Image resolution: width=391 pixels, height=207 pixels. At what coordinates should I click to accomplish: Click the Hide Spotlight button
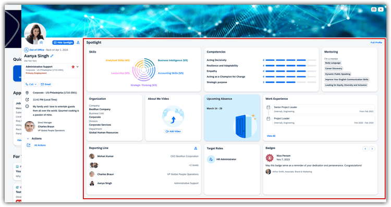(x=63, y=43)
